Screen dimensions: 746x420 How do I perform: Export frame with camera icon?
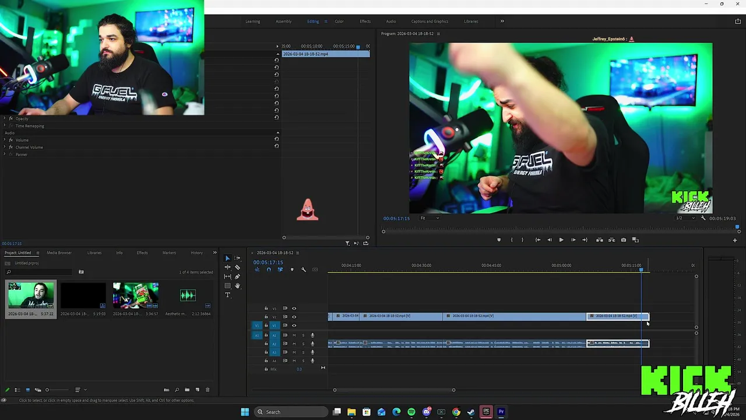click(624, 240)
